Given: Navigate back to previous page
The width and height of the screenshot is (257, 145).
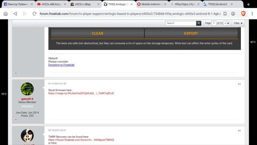Looking at the screenshot, I should point(15,14).
